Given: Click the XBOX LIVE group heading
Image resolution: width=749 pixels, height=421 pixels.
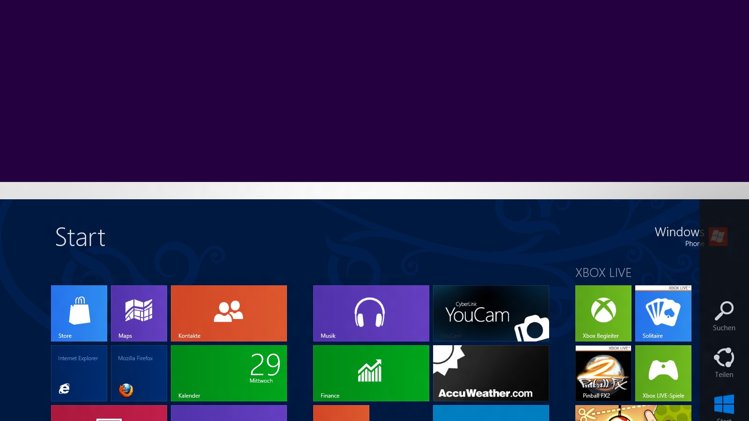Looking at the screenshot, I should point(603,273).
